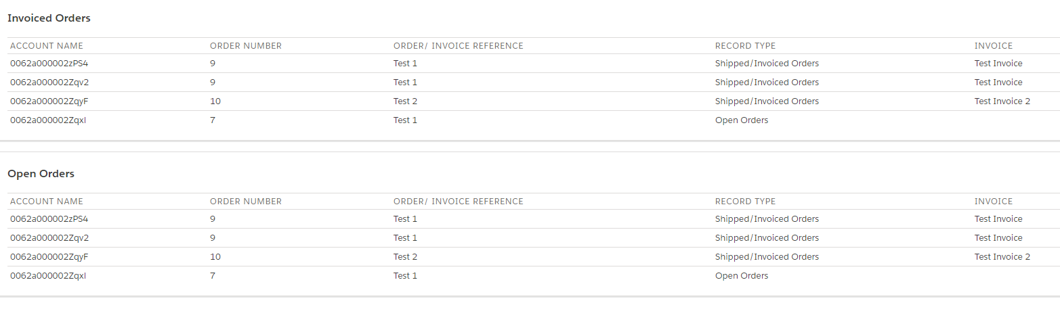Viewport: 1060px width, 326px height.
Task: Open Test Invoice 2 in Open Orders table
Action: click(x=1002, y=257)
